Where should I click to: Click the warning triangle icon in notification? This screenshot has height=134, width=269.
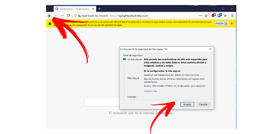pos(50,23)
